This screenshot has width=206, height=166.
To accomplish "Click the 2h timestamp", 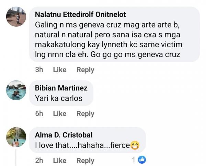I will (39, 160).
